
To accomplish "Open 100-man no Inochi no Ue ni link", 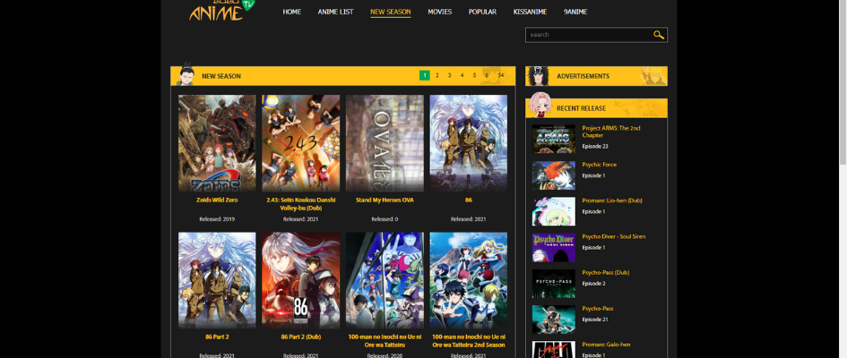I will pyautogui.click(x=385, y=341).
